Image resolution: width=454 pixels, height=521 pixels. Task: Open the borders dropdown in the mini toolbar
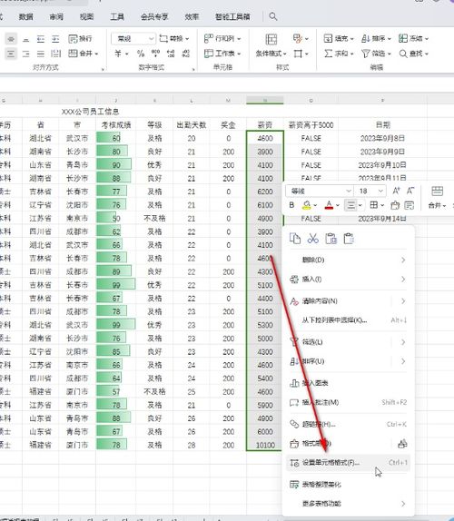click(382, 205)
